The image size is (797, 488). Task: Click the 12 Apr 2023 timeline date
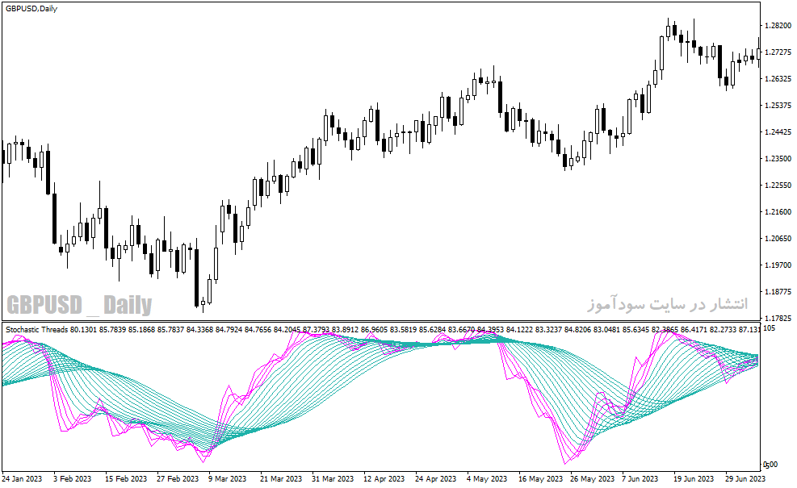click(x=384, y=479)
